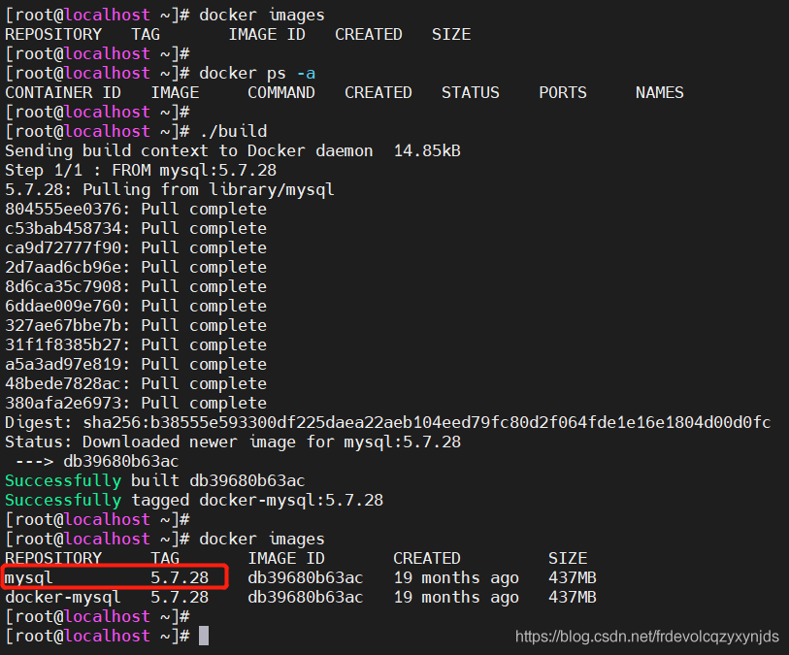Click tag '5.7.28' in the mysql row
Viewport: 789px width, 655px height.
click(x=180, y=578)
